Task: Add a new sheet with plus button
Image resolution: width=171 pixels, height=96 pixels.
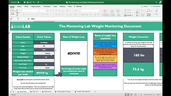Action: click(x=95, y=92)
